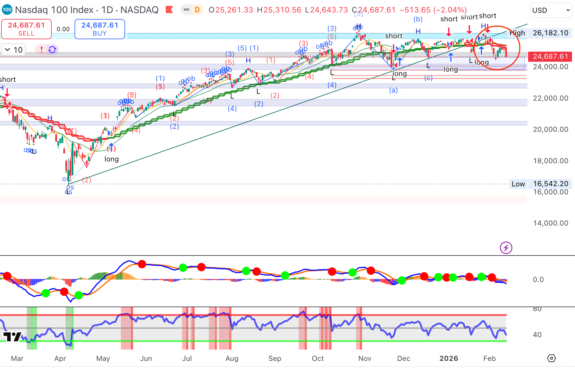The image size is (575, 368).
Task: Click the orange D delayed-data badge
Action: click(197, 10)
